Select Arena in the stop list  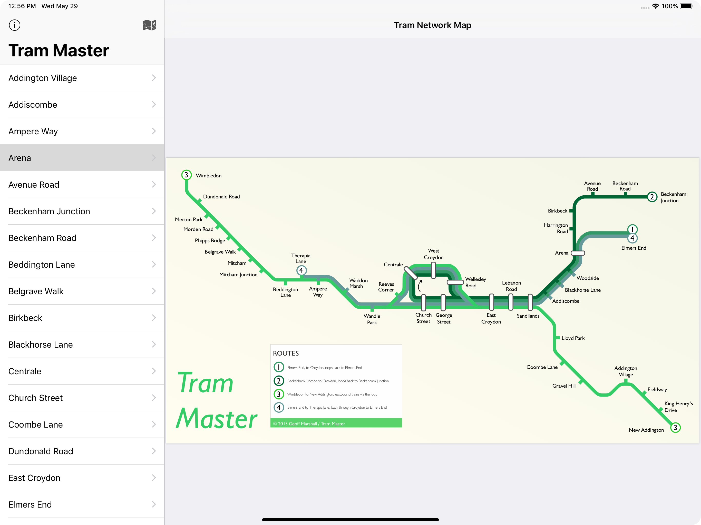tap(82, 158)
